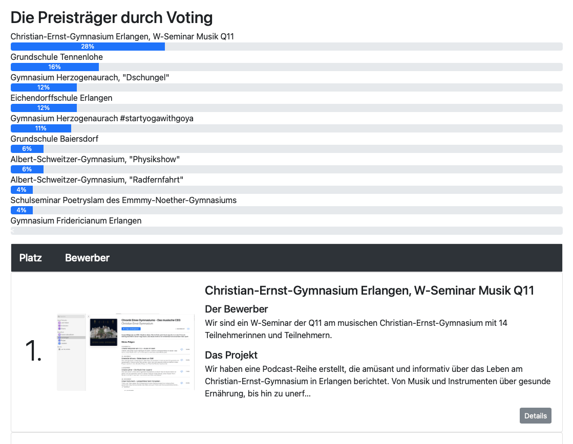This screenshot has height=444, width=573.
Task: Click the 16% Grundschule Tennenlohe bar
Action: [x=55, y=67]
